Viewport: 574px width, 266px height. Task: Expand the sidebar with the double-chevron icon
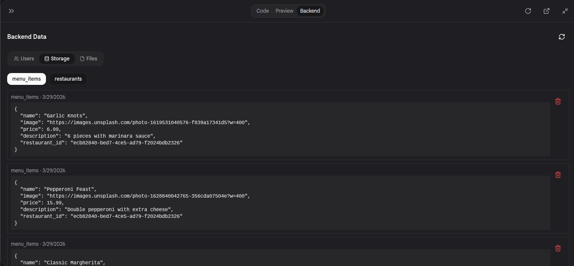[11, 11]
